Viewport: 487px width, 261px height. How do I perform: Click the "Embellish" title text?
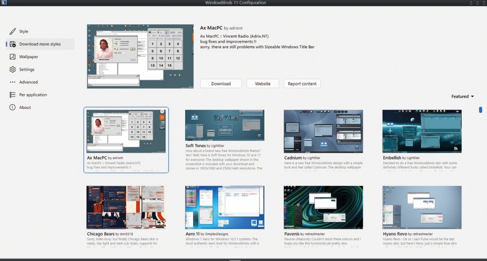(392, 158)
